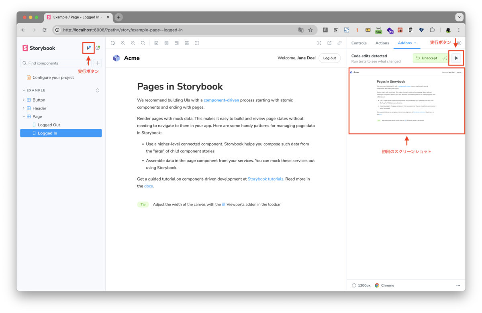This screenshot has height=313, width=482.
Task: Click the Log out button
Action: tap(329, 58)
